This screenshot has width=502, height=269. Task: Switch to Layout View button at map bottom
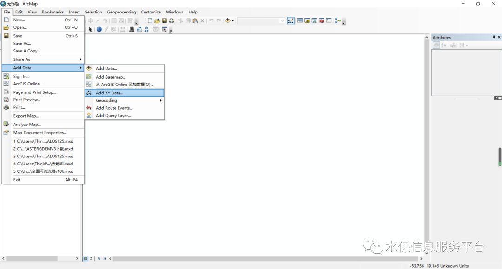point(91,258)
